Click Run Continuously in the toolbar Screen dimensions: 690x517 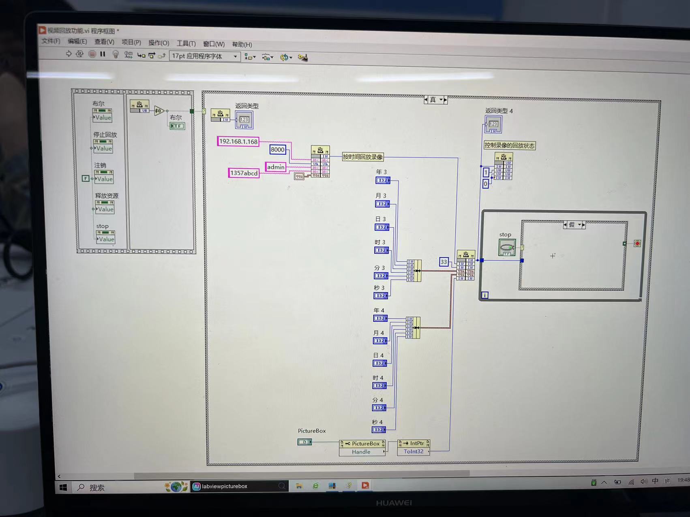point(79,54)
